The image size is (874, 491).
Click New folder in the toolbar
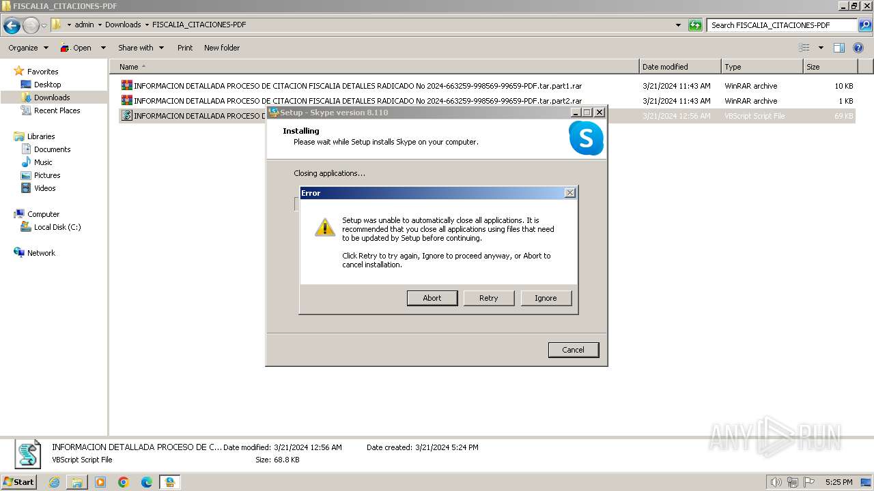(222, 48)
